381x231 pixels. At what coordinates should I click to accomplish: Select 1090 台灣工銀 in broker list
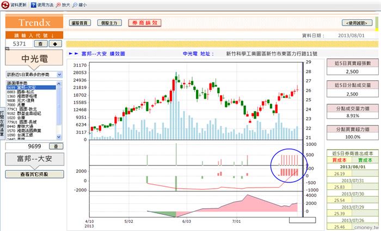31,135
